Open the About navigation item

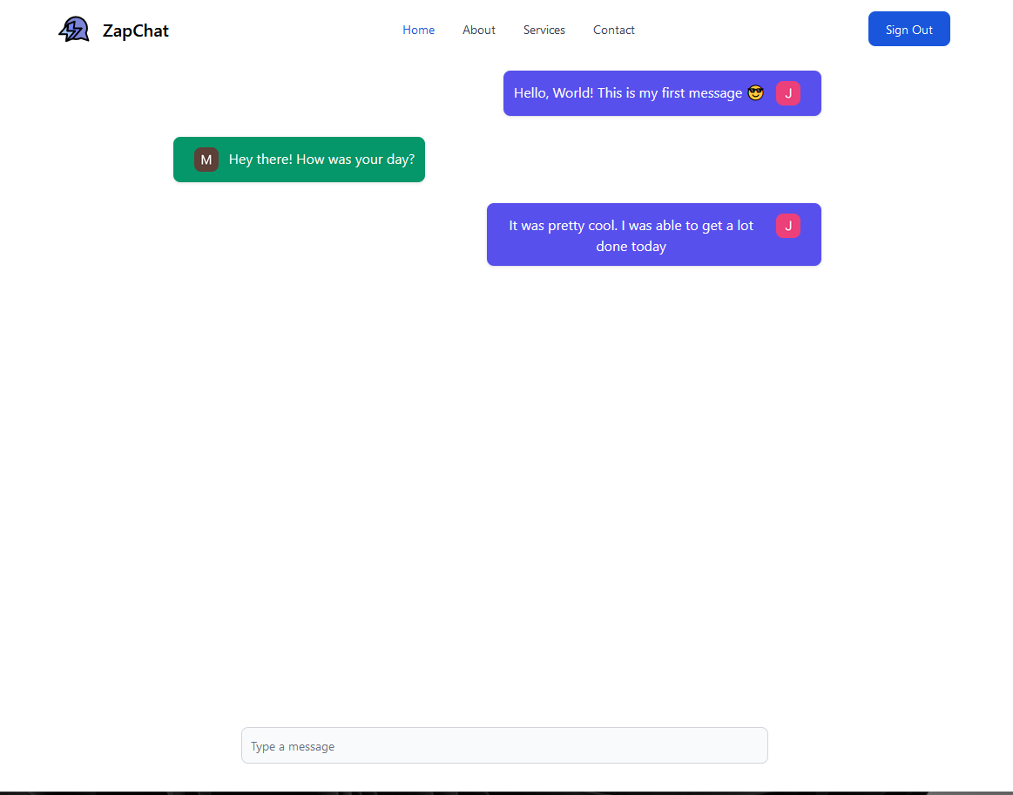coord(478,30)
